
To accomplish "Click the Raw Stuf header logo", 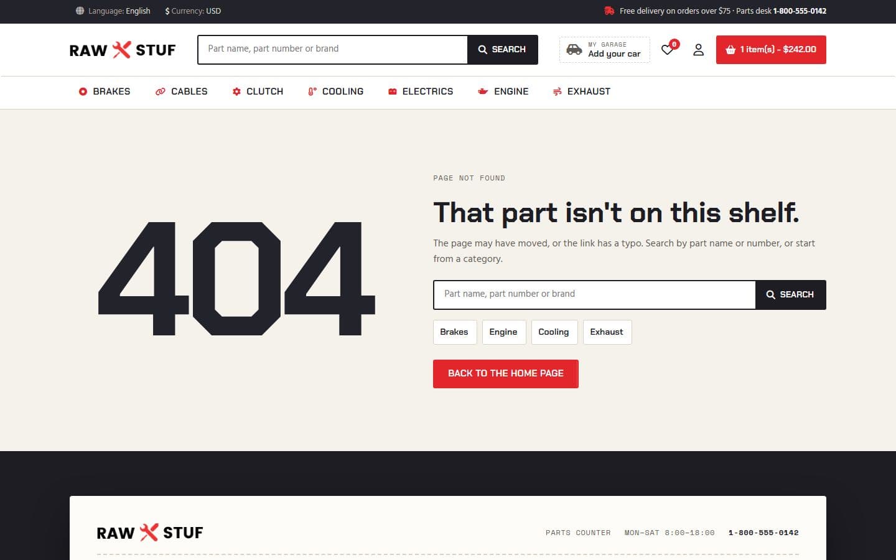I will click(123, 50).
